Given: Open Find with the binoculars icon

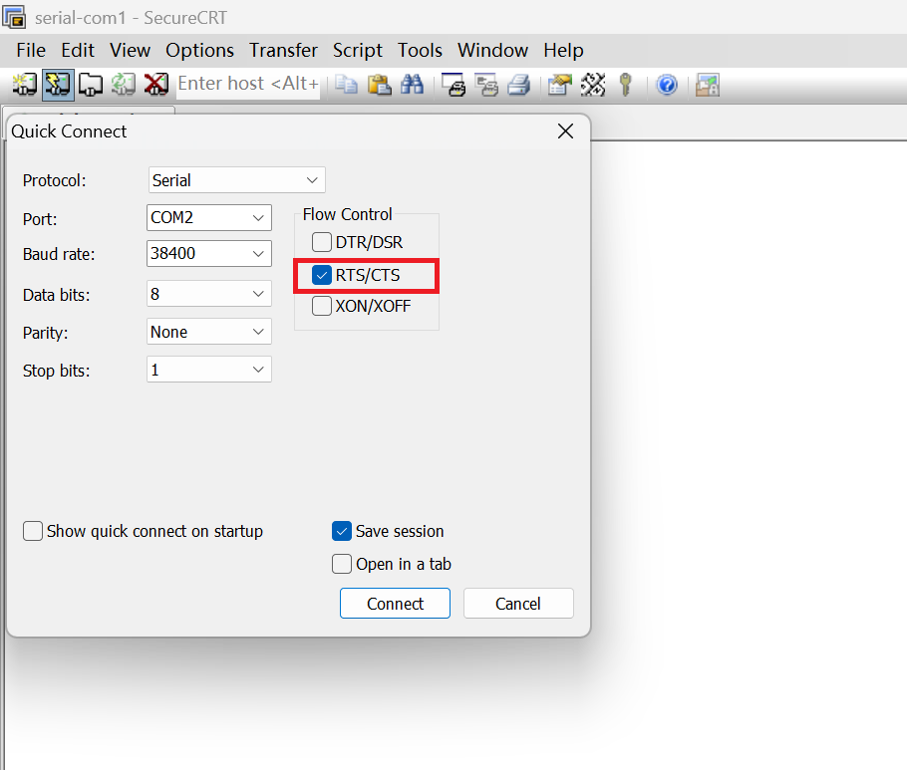Looking at the screenshot, I should tap(413, 85).
